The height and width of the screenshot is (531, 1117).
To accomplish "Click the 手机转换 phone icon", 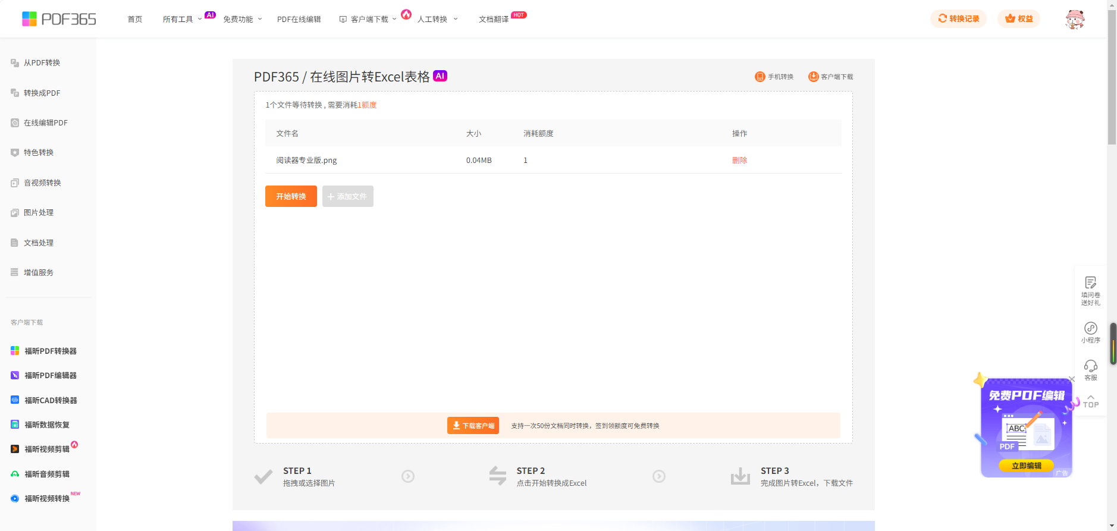I will pos(760,77).
